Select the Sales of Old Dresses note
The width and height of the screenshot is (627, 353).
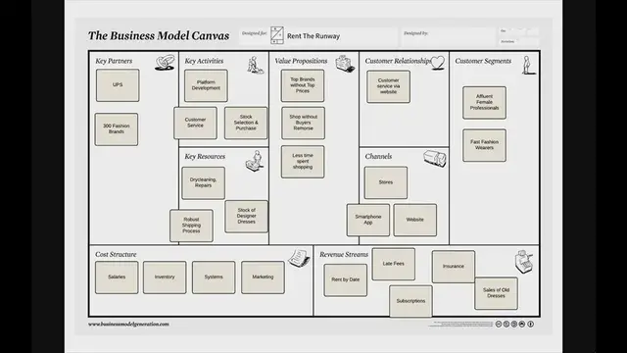coord(497,293)
